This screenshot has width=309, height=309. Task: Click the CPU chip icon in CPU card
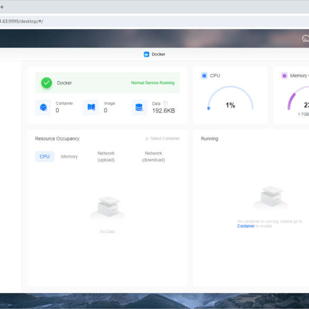click(204, 76)
